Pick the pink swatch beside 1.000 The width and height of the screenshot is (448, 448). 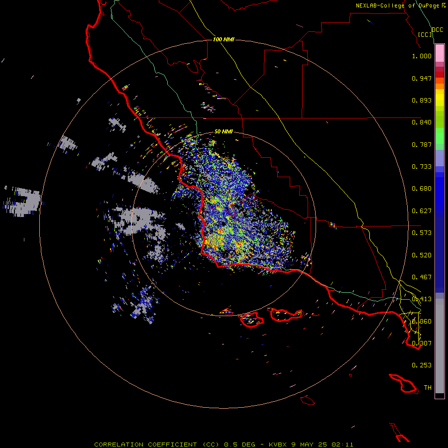coord(440,53)
